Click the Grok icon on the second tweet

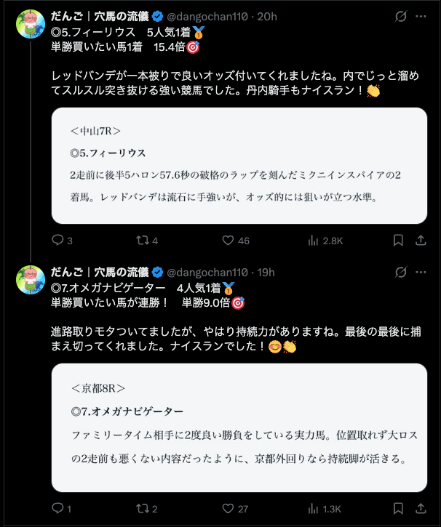(400, 273)
